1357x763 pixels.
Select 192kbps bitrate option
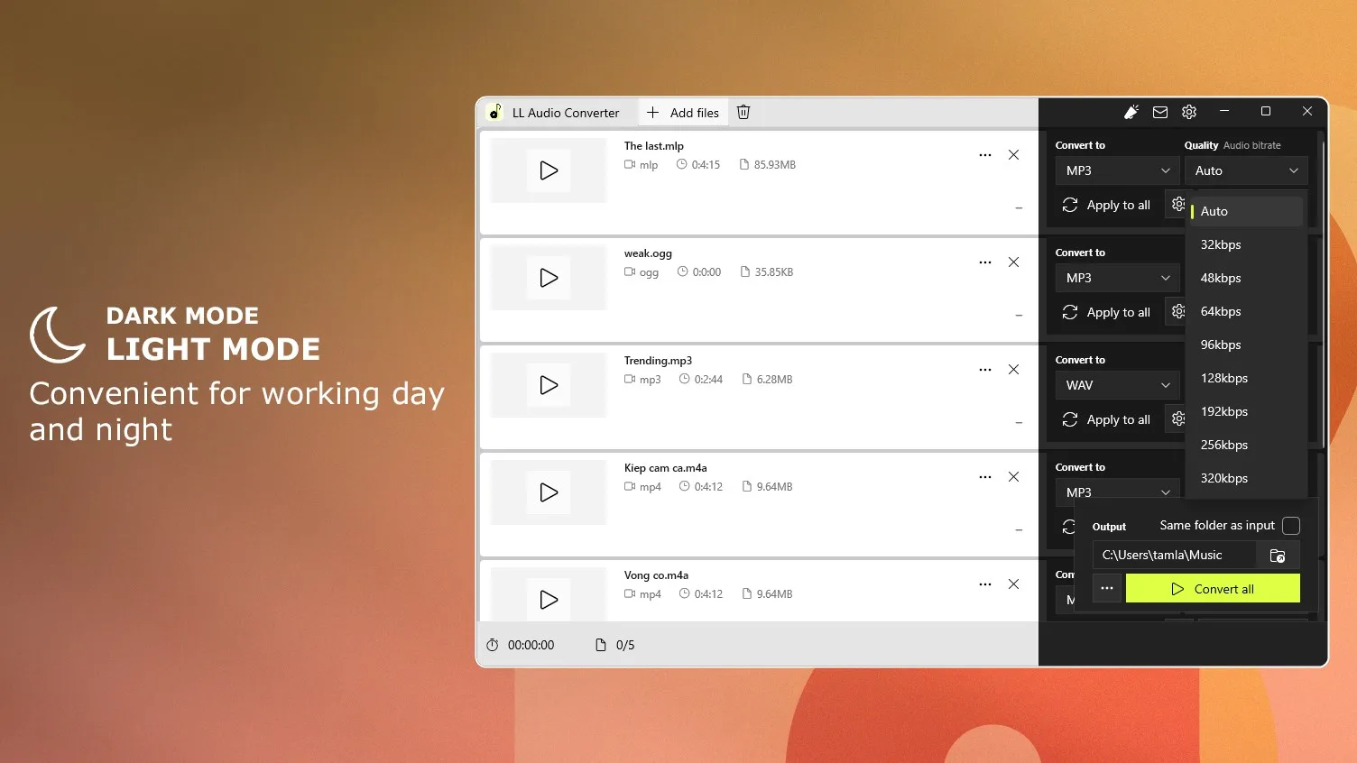pos(1246,411)
